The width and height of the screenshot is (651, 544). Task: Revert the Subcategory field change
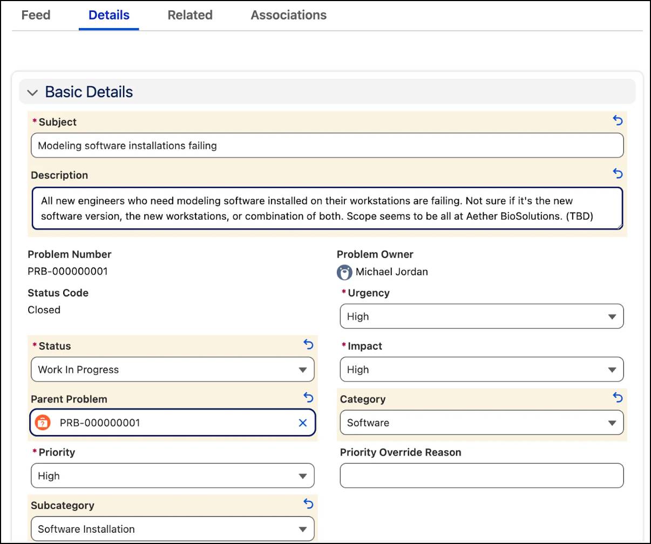pos(308,504)
